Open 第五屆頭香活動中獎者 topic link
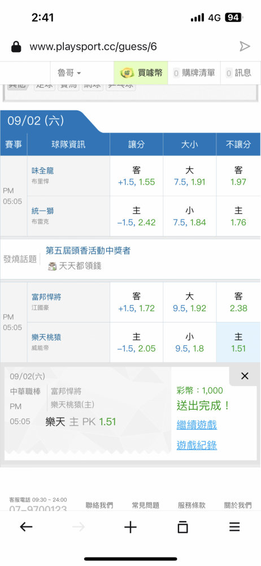This screenshot has width=261, height=566. 88,251
